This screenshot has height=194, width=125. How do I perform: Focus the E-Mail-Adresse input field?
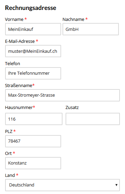(33, 51)
